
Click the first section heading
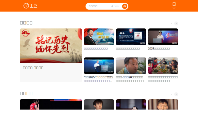tap(26, 23)
